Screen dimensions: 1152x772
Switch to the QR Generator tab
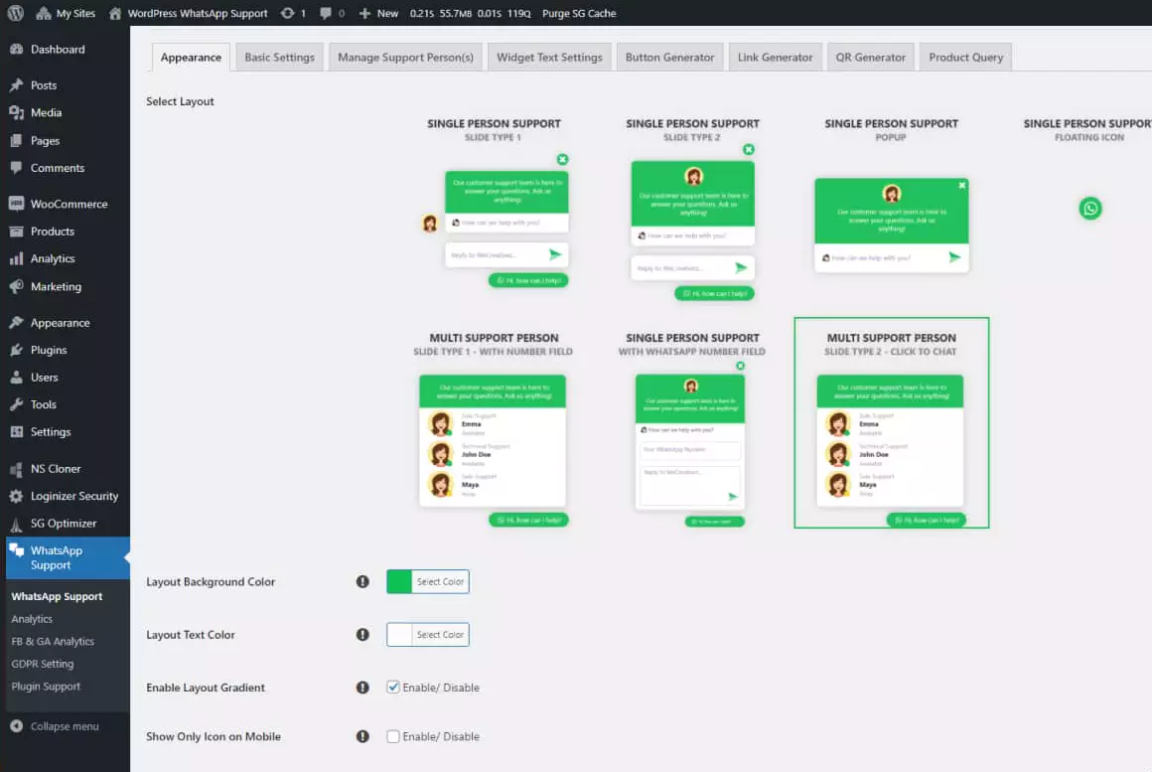click(871, 58)
